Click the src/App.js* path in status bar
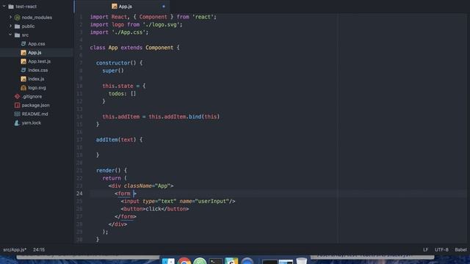The image size is (470, 264). point(15,249)
